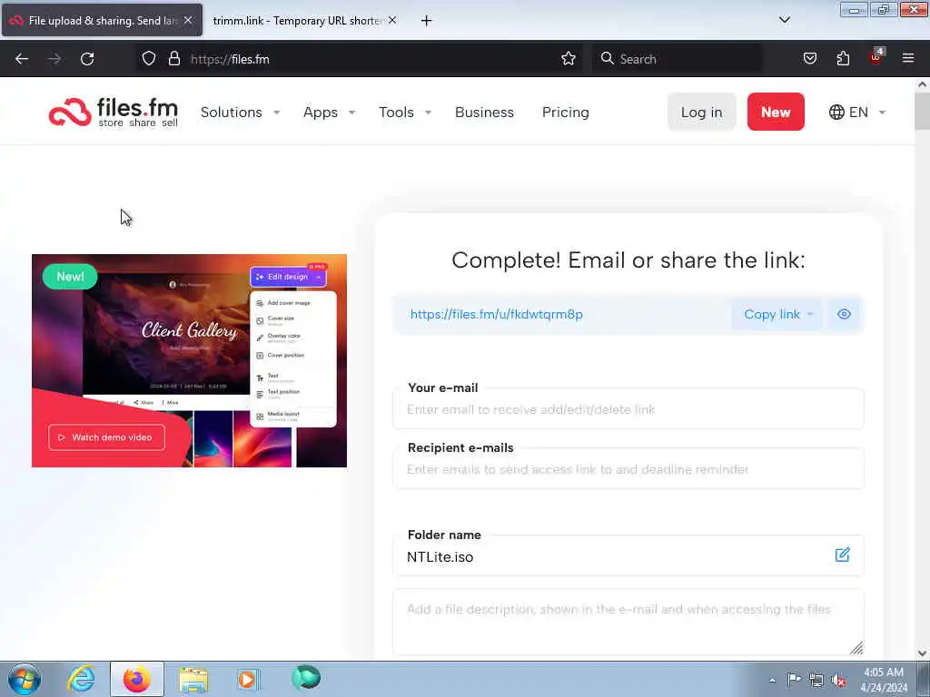Go back using browser back arrow

[22, 59]
